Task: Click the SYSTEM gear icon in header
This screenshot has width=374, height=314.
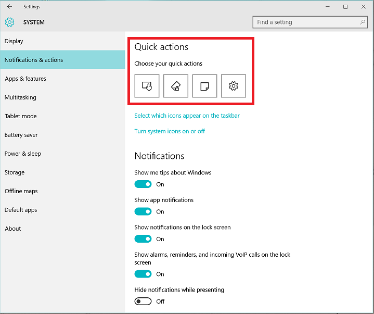Action: tap(9, 22)
